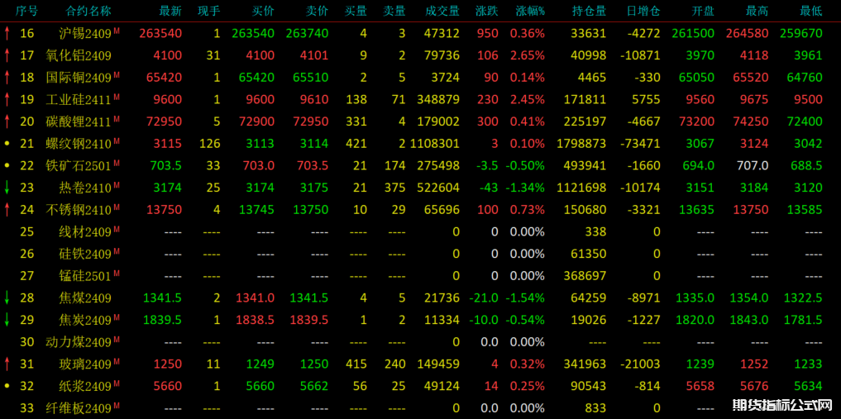Click the -21003 daily change of 玻璃2409
The height and width of the screenshot is (419, 841).
(641, 364)
